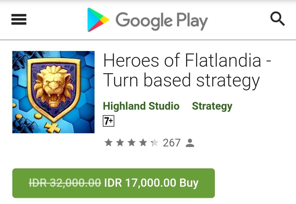This screenshot has height=204, width=296.
Task: Click the Google Play triangle logo
Action: point(98,20)
